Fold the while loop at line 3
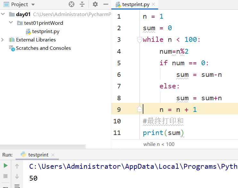Viewport: 238px width, 188px height. coord(140,40)
